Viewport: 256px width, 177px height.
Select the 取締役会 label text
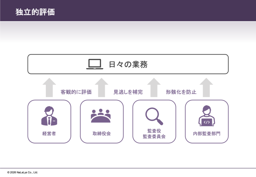click(x=101, y=134)
